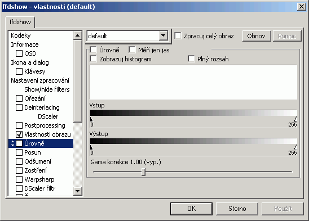Confirm with the OK button
Image resolution: width=309 pixels, height=221 pixels.
[x=191, y=209]
